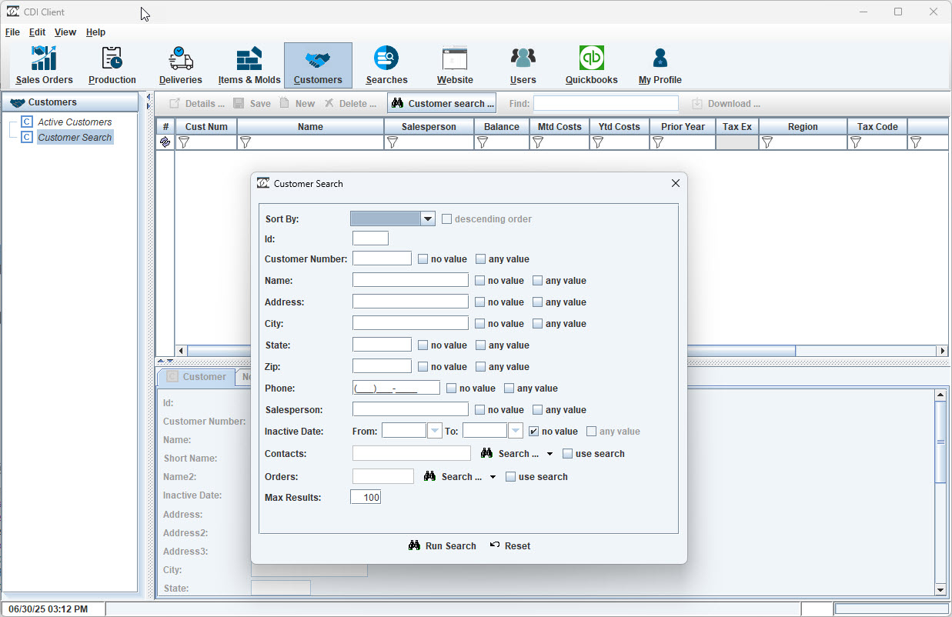952x617 pixels.
Task: Click the Max Results field
Action: click(366, 497)
